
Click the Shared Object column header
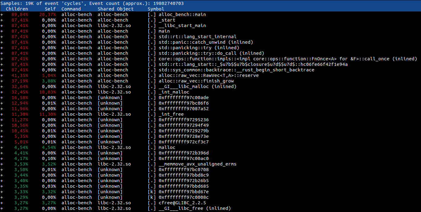coord(116,9)
